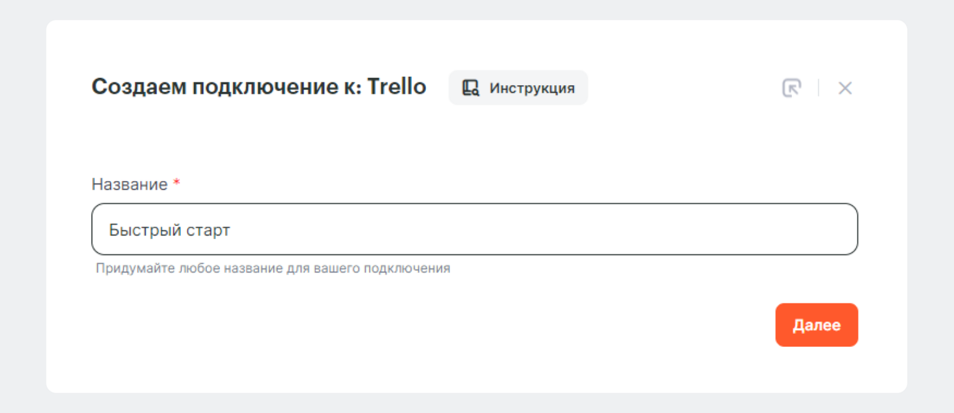Click the red required asterisk

[x=176, y=183]
